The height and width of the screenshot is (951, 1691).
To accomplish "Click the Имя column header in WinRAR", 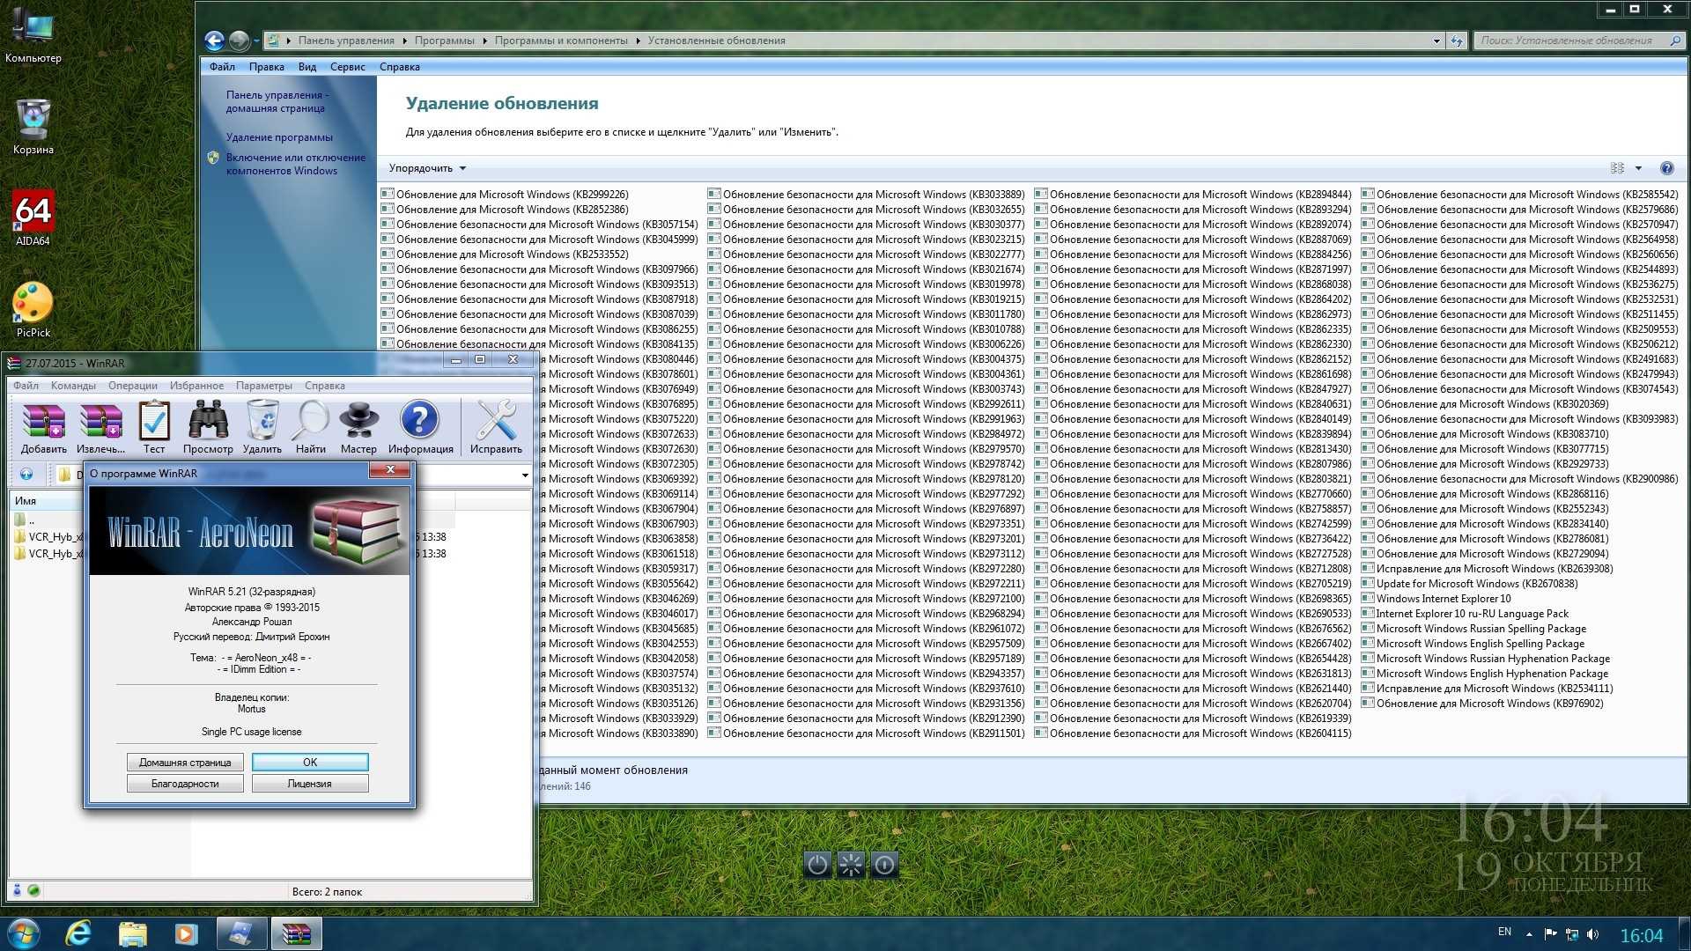I will [x=26, y=501].
